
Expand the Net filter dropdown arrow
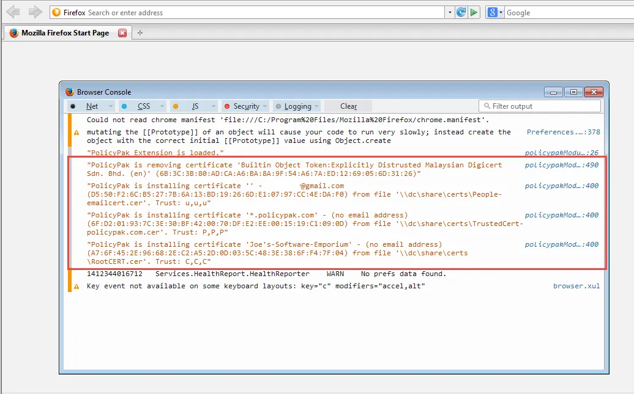click(110, 106)
